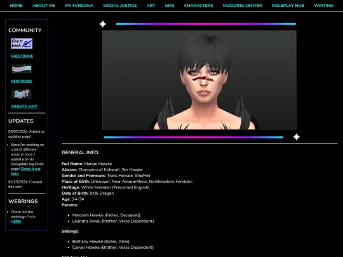Follow the NEIGHBORS link

click(x=22, y=81)
